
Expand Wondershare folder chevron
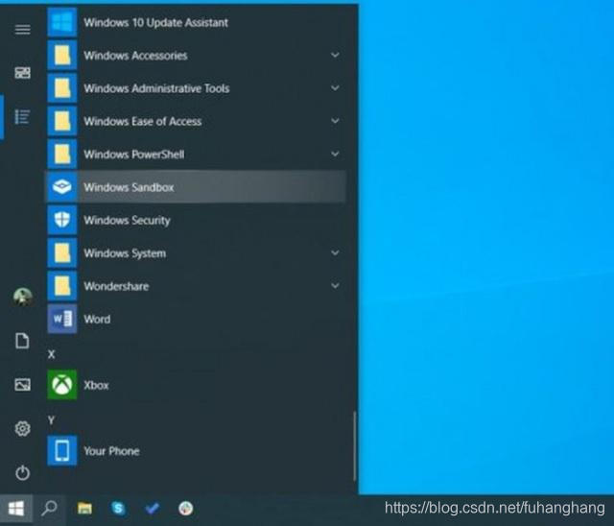pos(335,285)
